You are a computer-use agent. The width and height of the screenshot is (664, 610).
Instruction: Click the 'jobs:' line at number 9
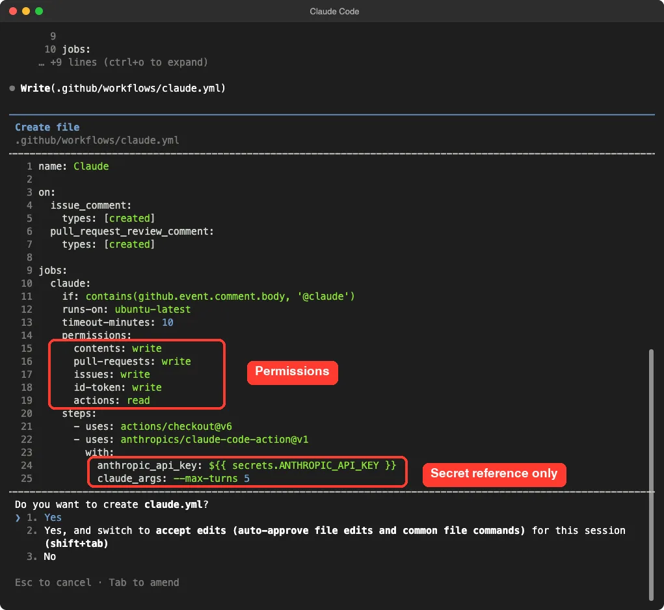pos(53,270)
